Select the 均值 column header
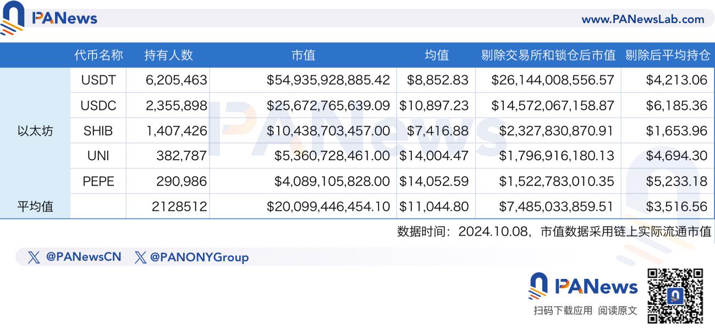Image resolution: width=715 pixels, height=331 pixels. click(436, 55)
